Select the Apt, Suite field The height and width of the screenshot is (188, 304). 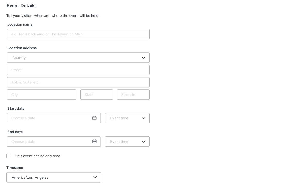click(78, 82)
